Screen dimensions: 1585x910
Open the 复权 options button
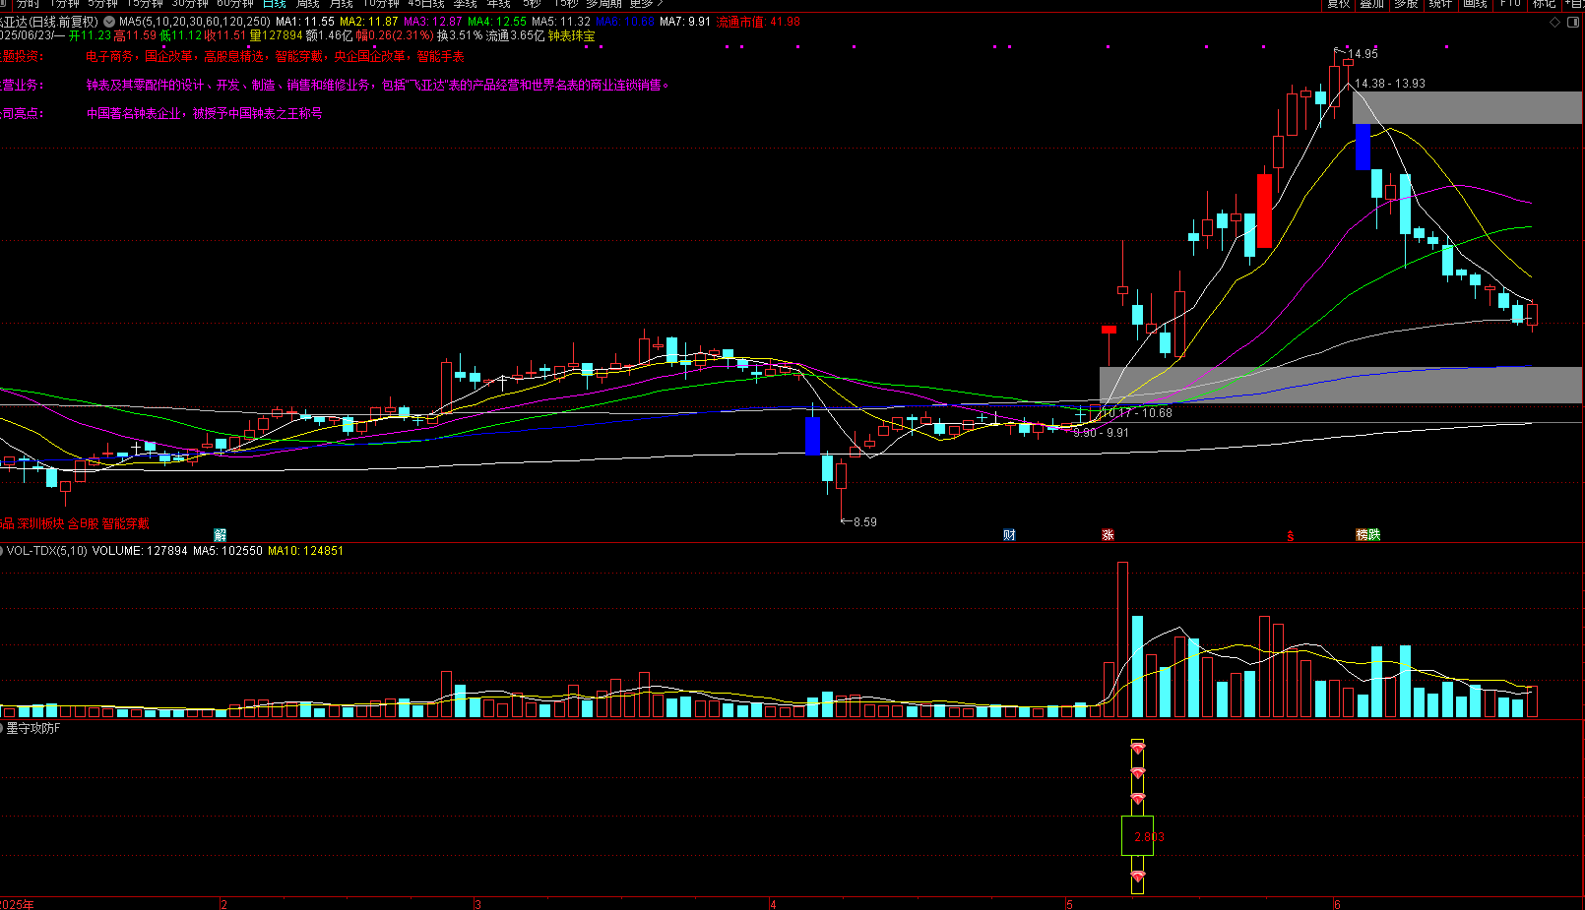[x=1339, y=4]
